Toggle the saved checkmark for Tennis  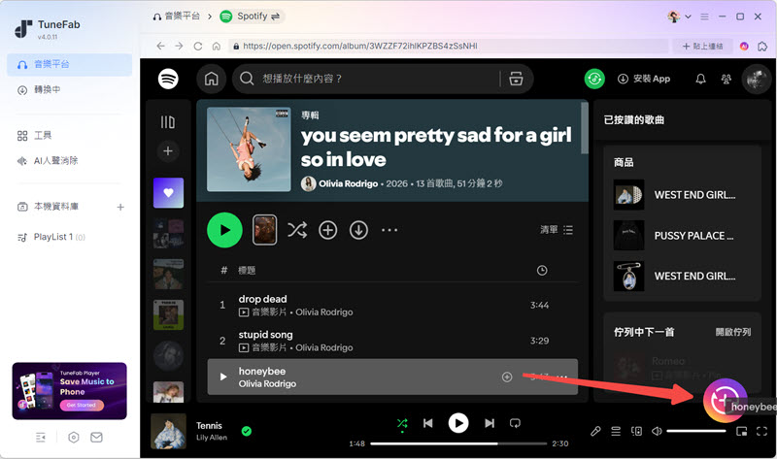[x=247, y=431]
